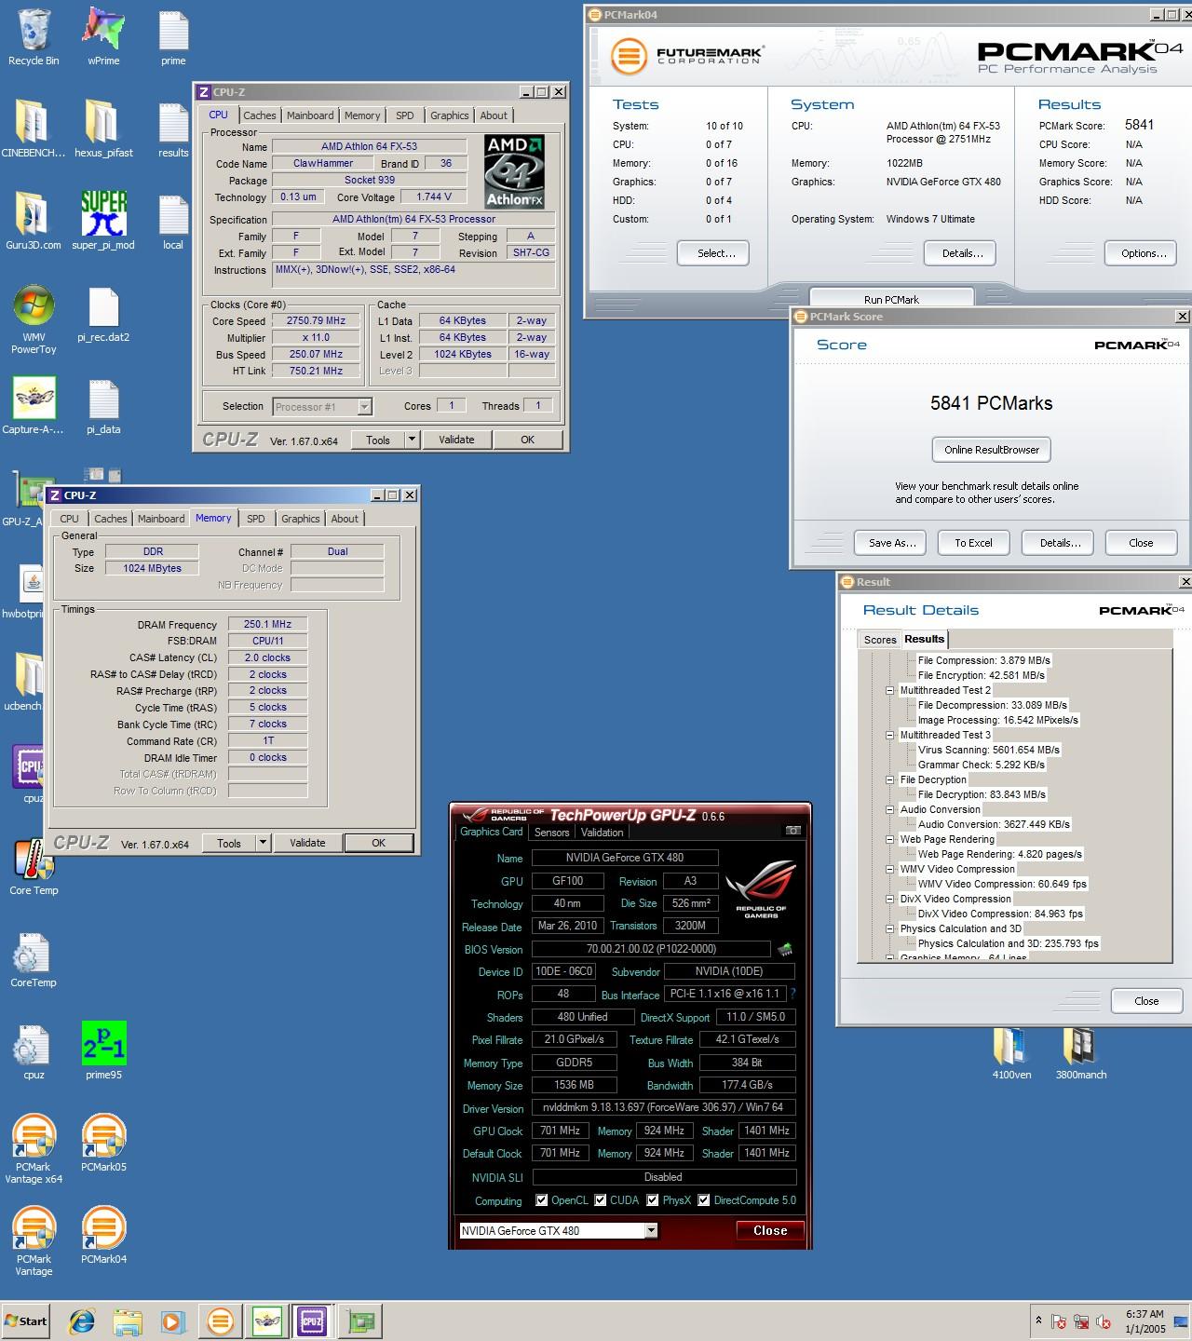Launch the prime95 desktop icon

tap(103, 1050)
